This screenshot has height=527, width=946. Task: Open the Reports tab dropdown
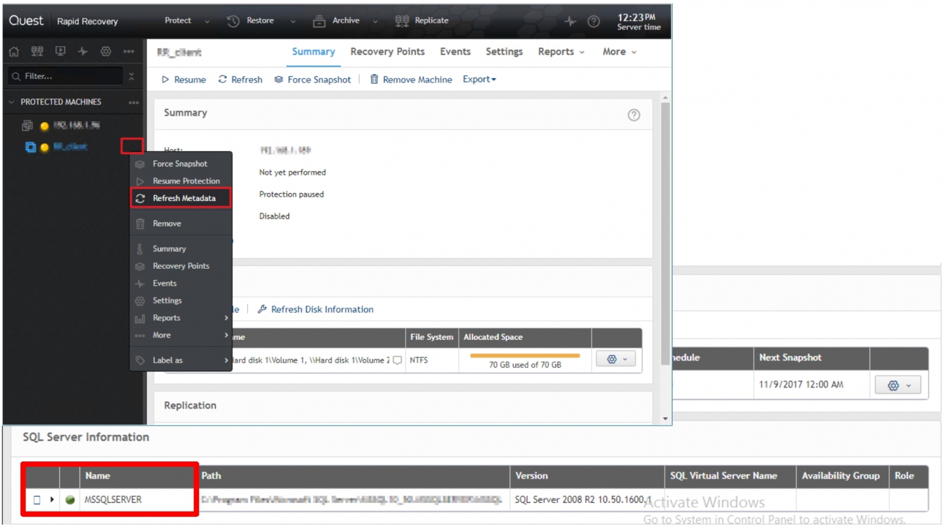click(561, 52)
